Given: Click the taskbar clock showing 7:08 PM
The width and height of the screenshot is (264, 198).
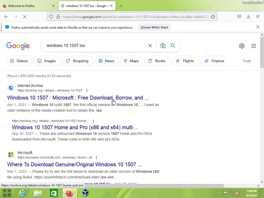Looking at the screenshot, I should [x=252, y=193].
